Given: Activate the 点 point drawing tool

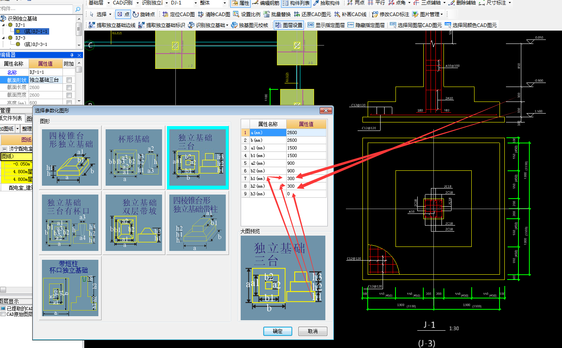Looking at the screenshot, I should pos(123,14).
